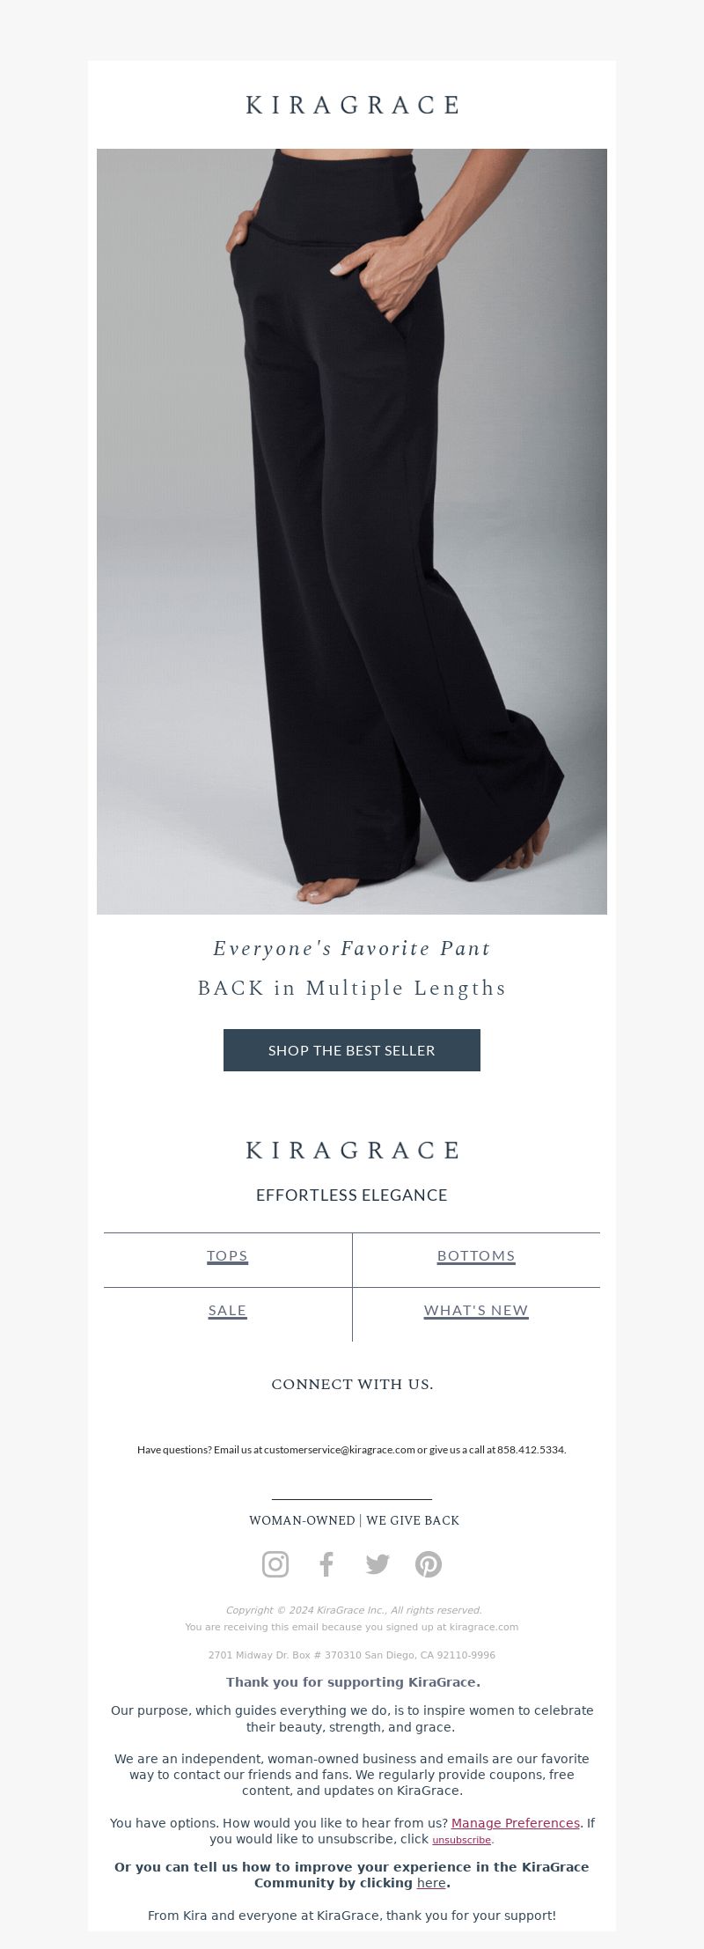This screenshot has height=1949, width=704.
Task: Click Shop The Best Seller button
Action: coord(352,1050)
